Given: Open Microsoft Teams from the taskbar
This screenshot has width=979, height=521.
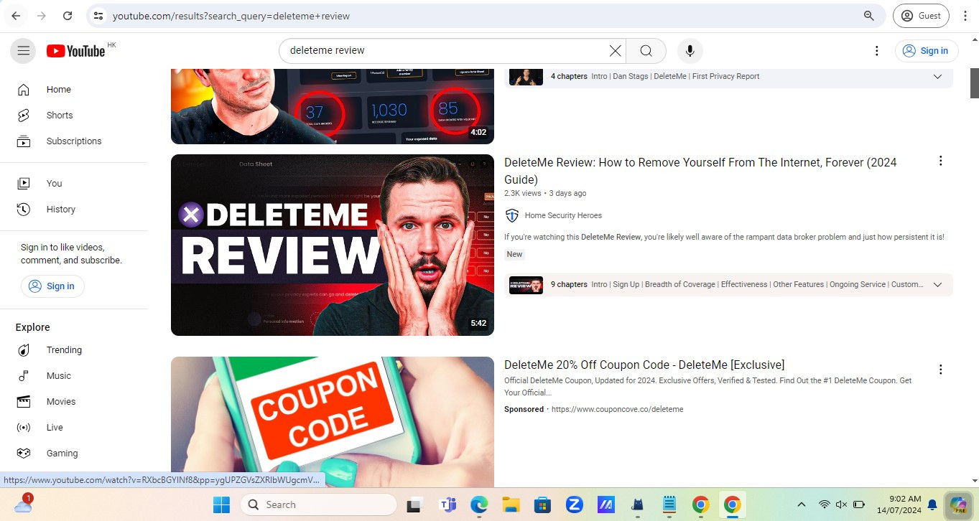Looking at the screenshot, I should (448, 504).
